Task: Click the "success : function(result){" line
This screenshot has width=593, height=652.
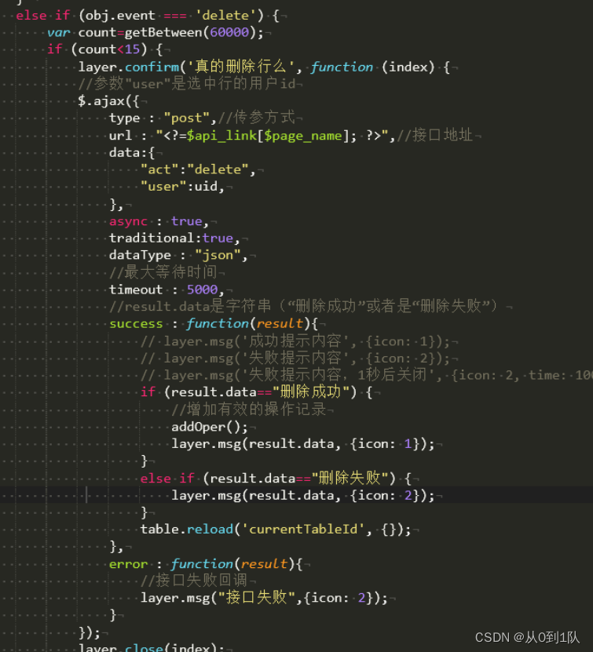Action: pyautogui.click(x=214, y=323)
